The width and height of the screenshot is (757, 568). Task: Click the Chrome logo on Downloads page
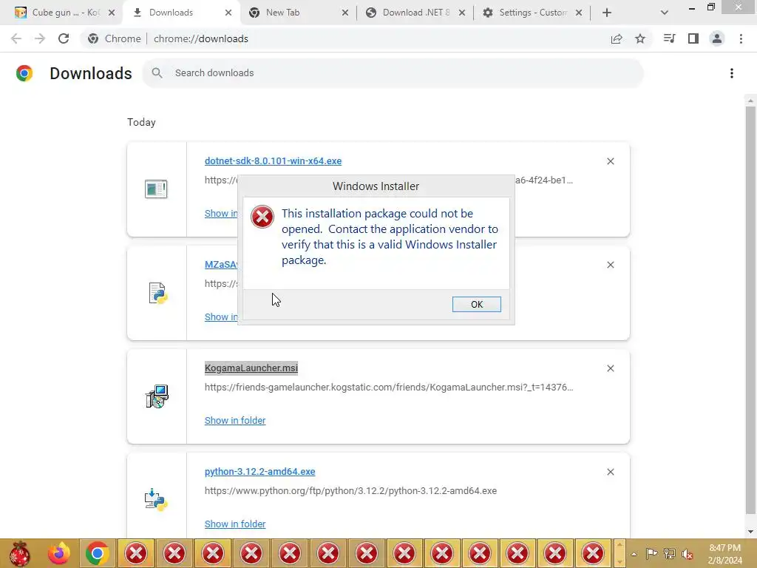[24, 73]
